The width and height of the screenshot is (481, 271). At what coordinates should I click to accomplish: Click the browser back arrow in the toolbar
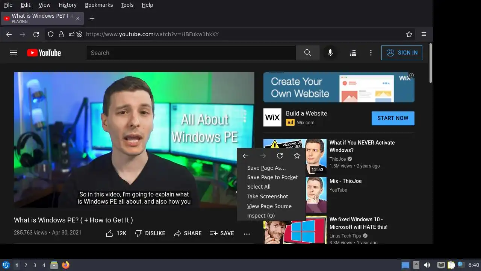click(x=9, y=34)
